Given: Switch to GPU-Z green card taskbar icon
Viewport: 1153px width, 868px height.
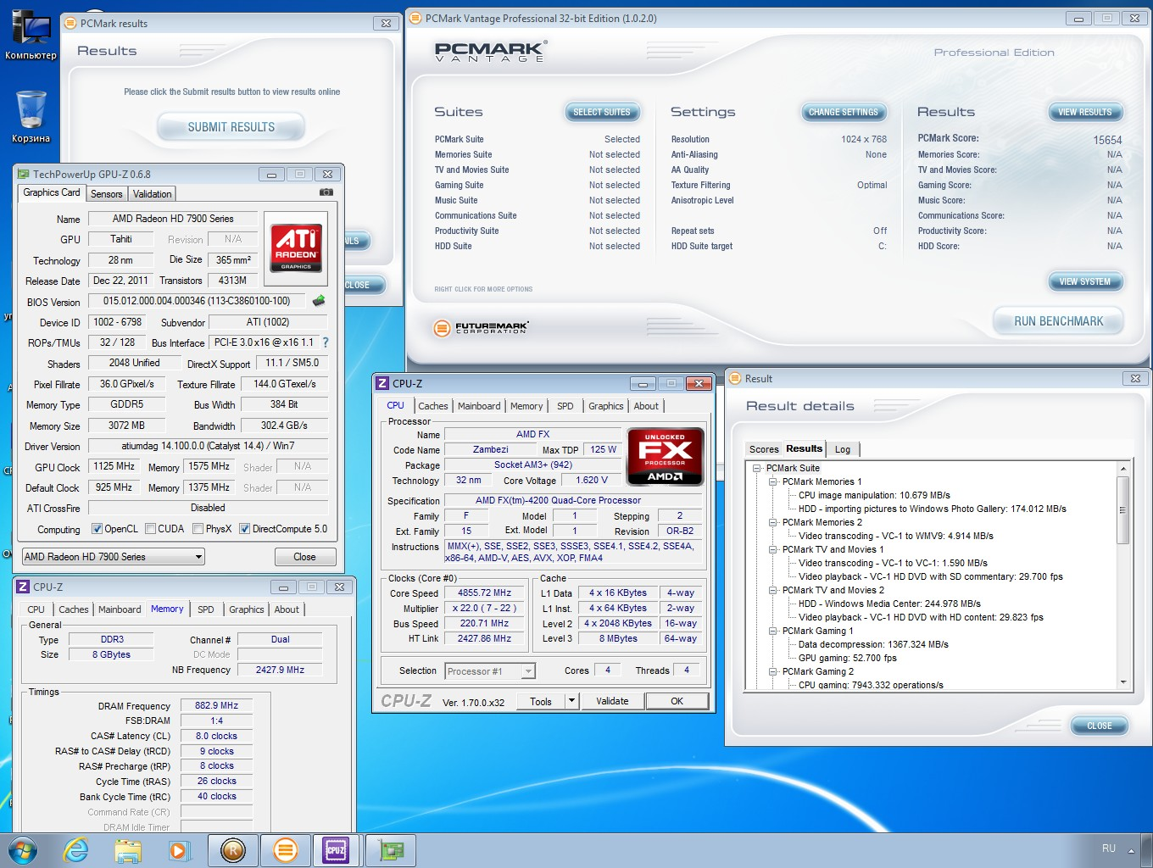Looking at the screenshot, I should click(x=391, y=850).
